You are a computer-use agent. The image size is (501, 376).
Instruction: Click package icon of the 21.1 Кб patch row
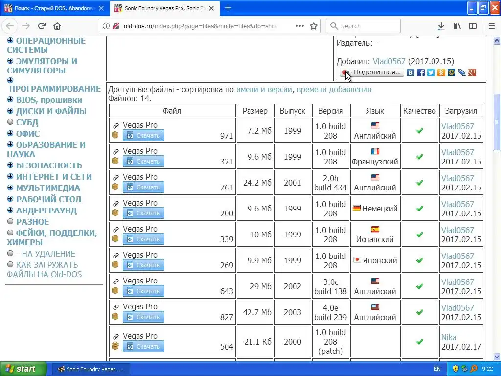(x=115, y=346)
